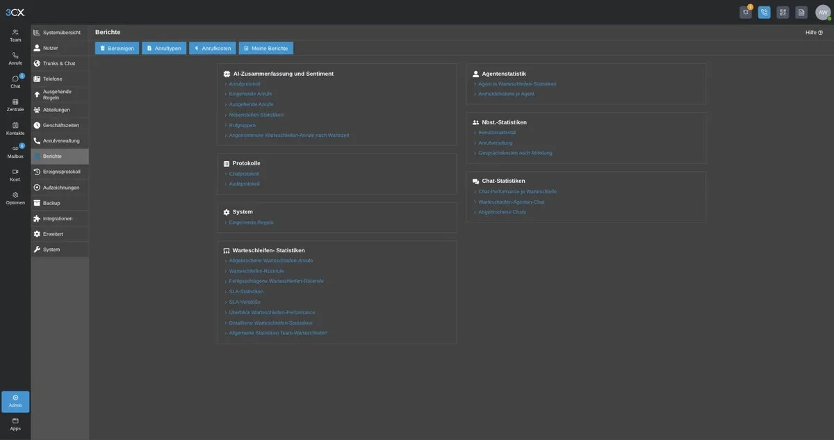Open the Team panel in left rail

(15, 35)
